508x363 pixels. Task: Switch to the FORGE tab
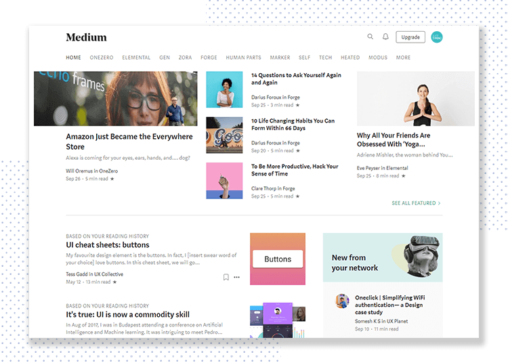tap(209, 58)
